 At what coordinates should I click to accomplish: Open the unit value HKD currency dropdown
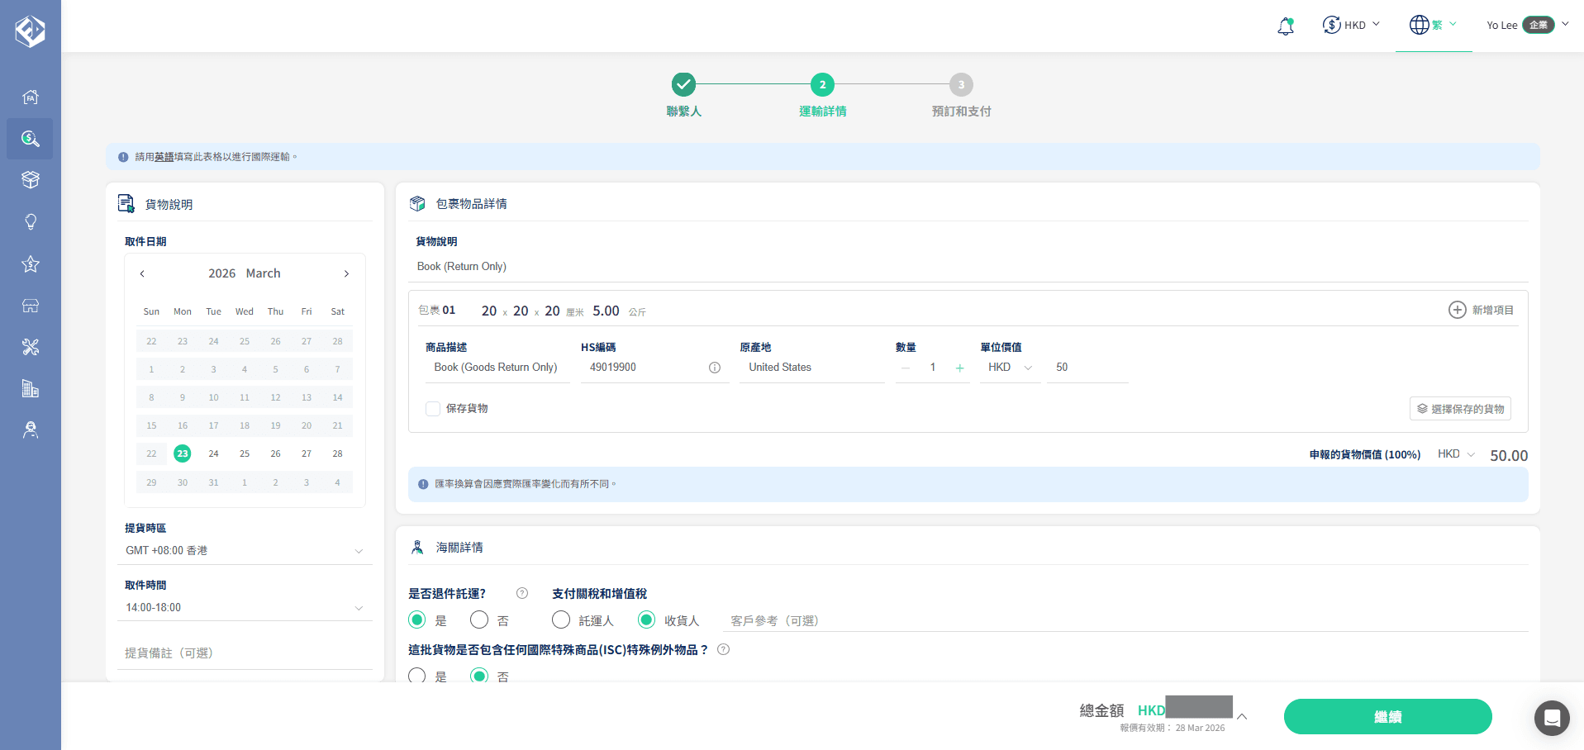coord(1010,368)
